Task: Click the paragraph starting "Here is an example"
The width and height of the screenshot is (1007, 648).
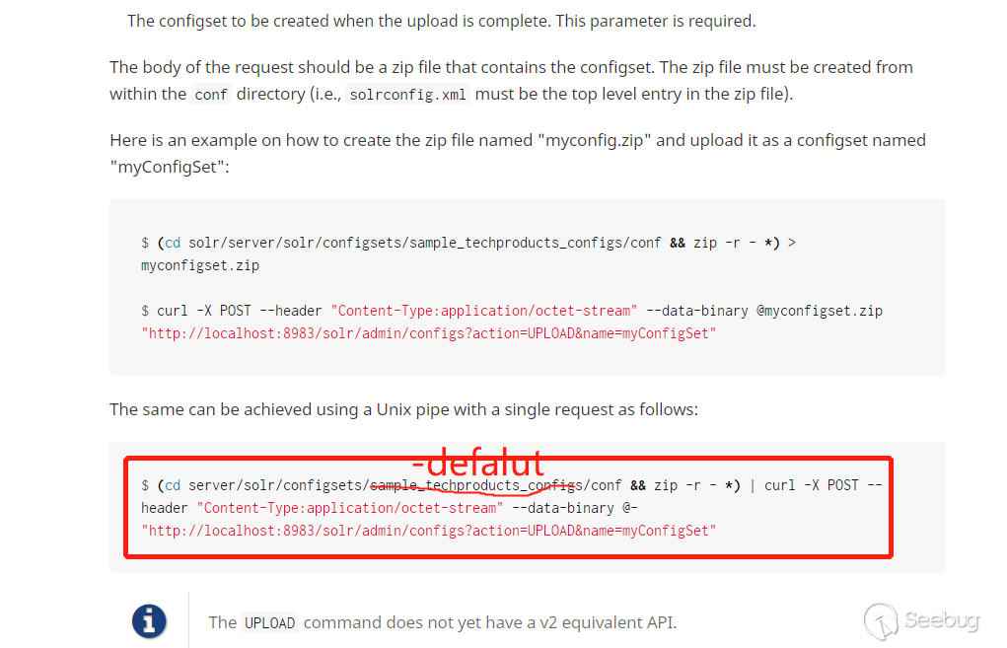Action: [518, 154]
